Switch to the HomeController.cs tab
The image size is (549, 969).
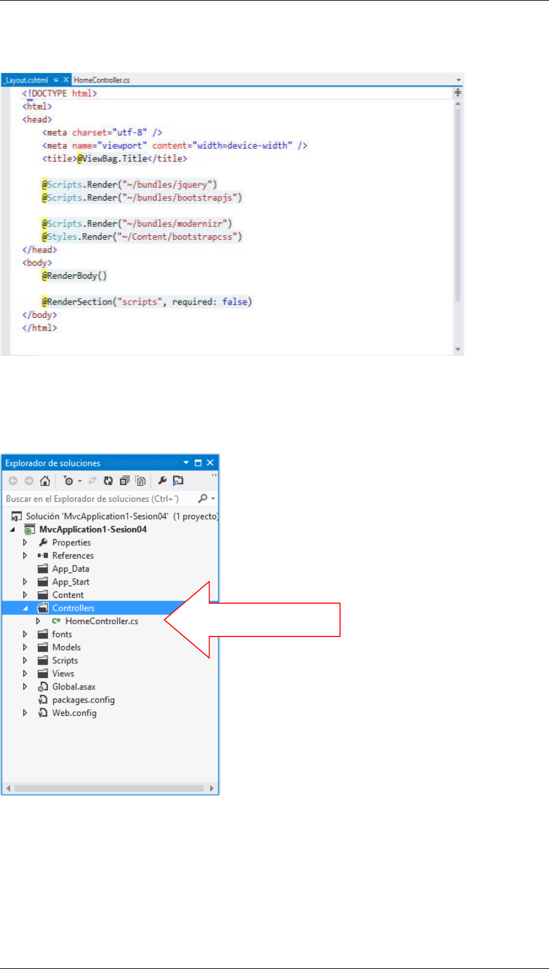[x=102, y=79]
